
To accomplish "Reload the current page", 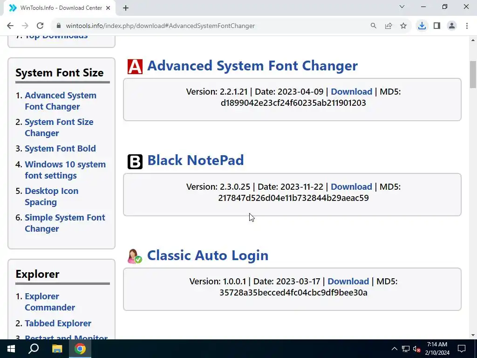I will (40, 26).
